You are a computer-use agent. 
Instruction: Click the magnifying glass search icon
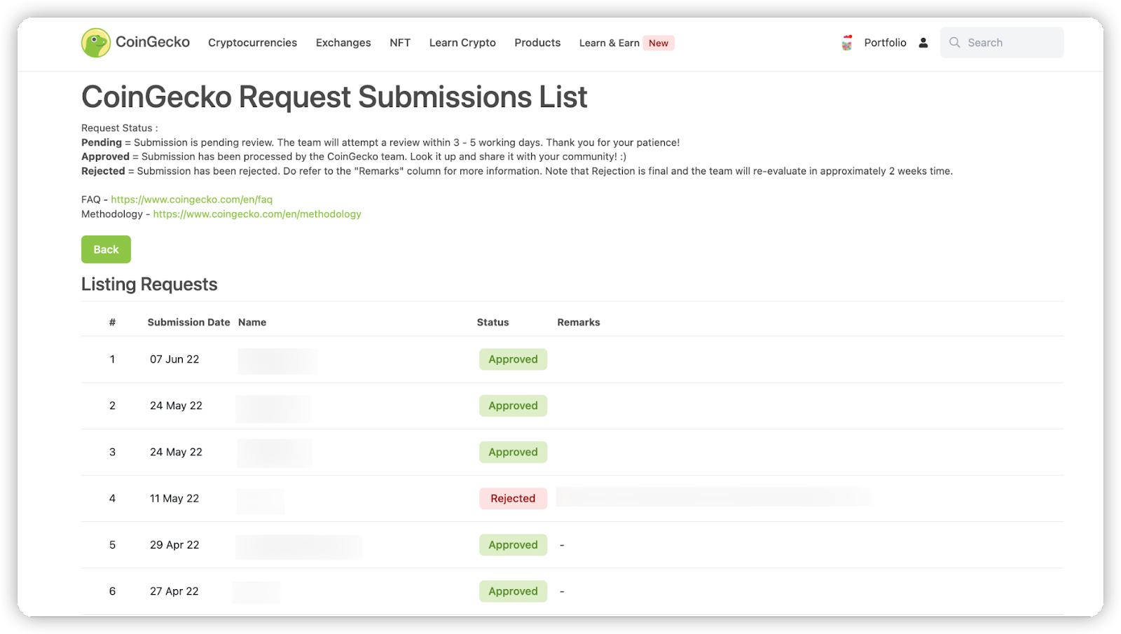point(954,43)
